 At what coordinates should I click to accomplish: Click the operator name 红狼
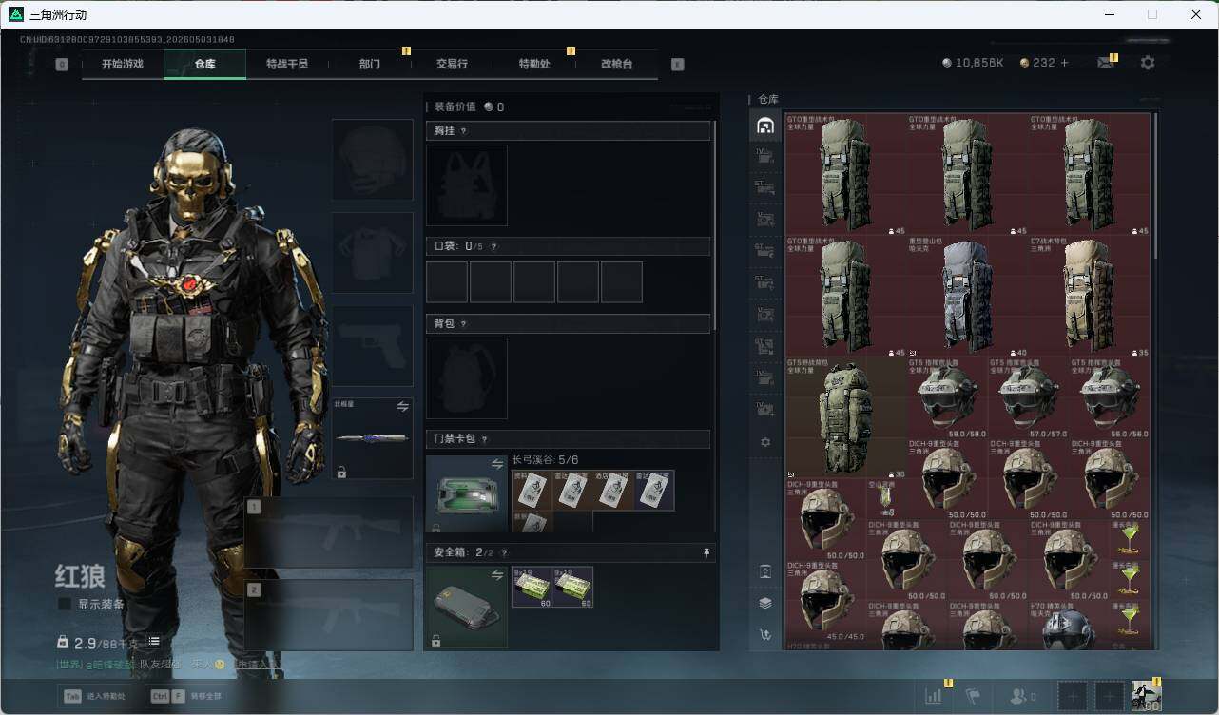coord(80,575)
